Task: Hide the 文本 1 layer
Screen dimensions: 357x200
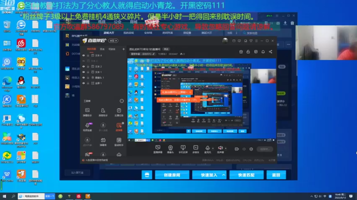Action: [x=83, y=72]
